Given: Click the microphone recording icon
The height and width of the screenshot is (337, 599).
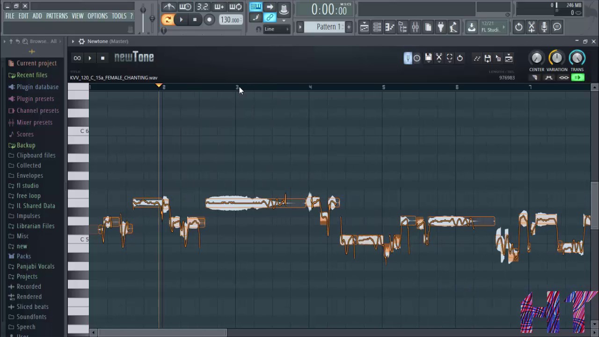Looking at the screenshot, I should click(x=544, y=27).
